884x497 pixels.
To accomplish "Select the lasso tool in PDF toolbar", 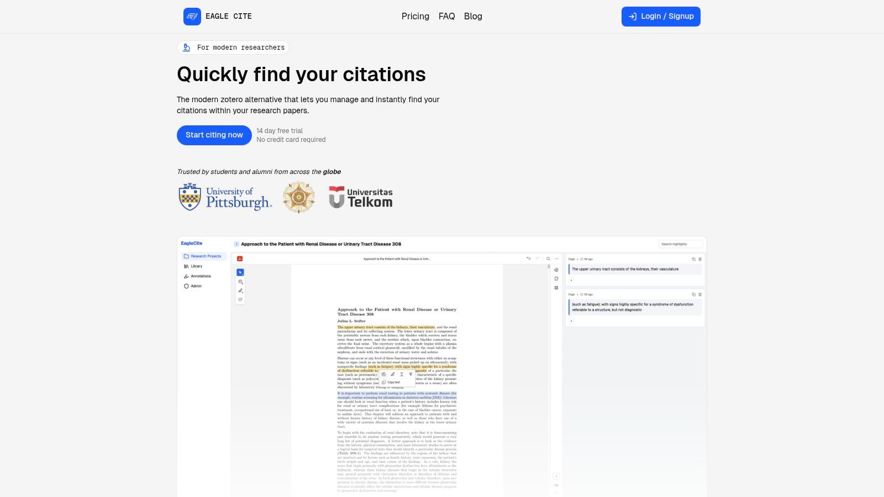I will click(240, 299).
